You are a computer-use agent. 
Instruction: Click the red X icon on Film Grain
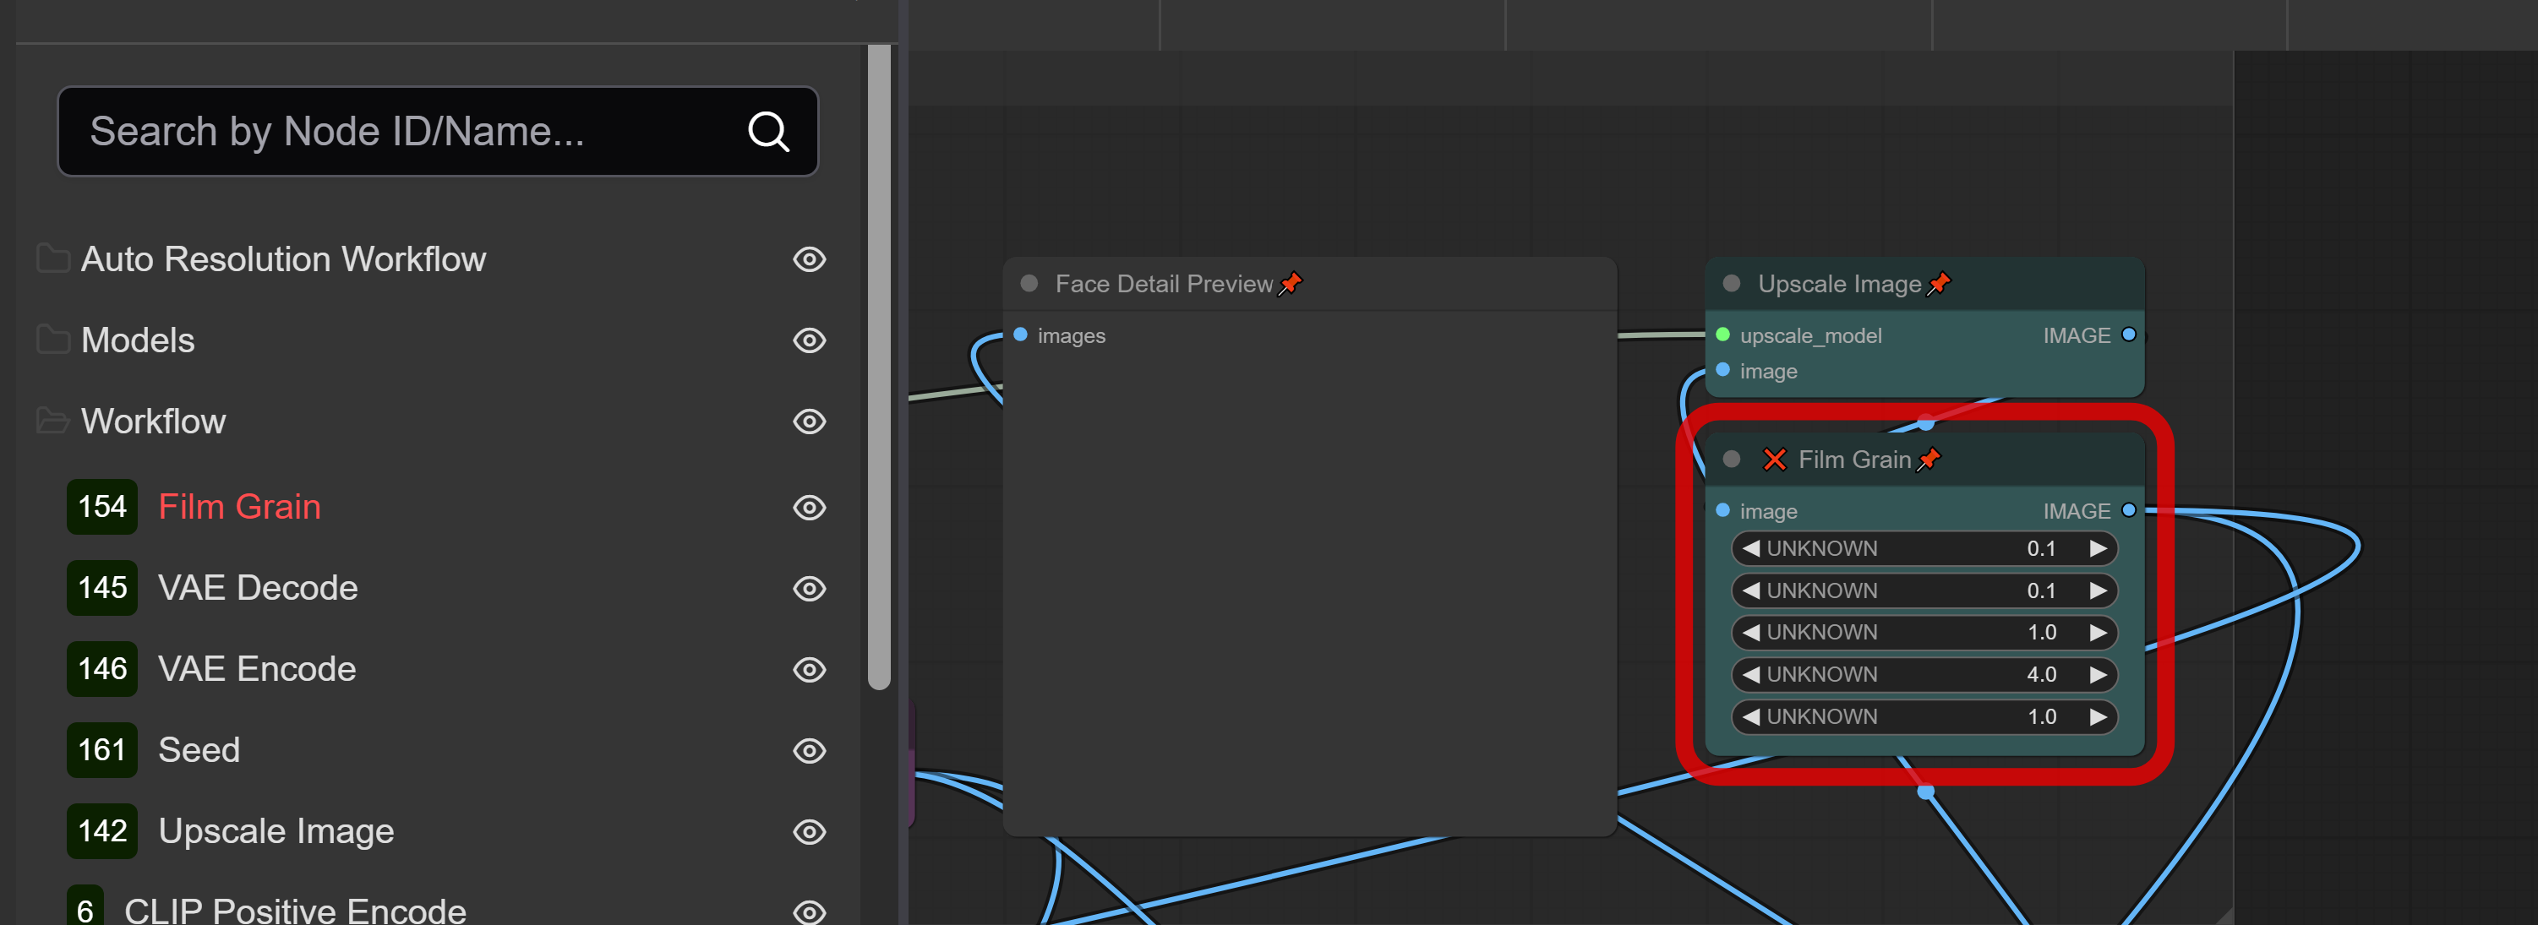1775,459
